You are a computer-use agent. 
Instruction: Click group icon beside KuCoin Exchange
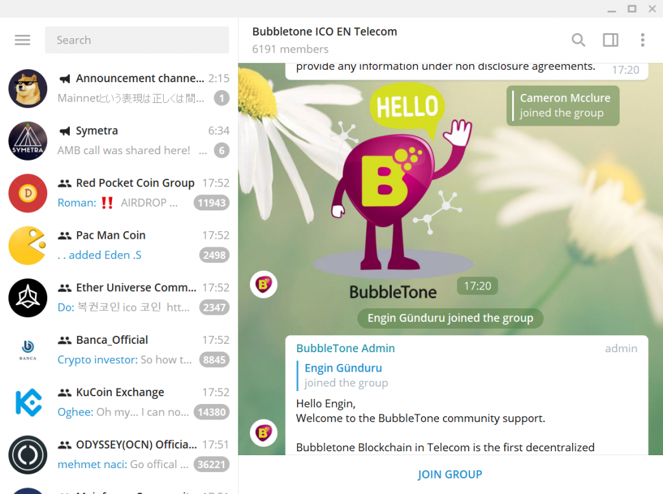65,392
